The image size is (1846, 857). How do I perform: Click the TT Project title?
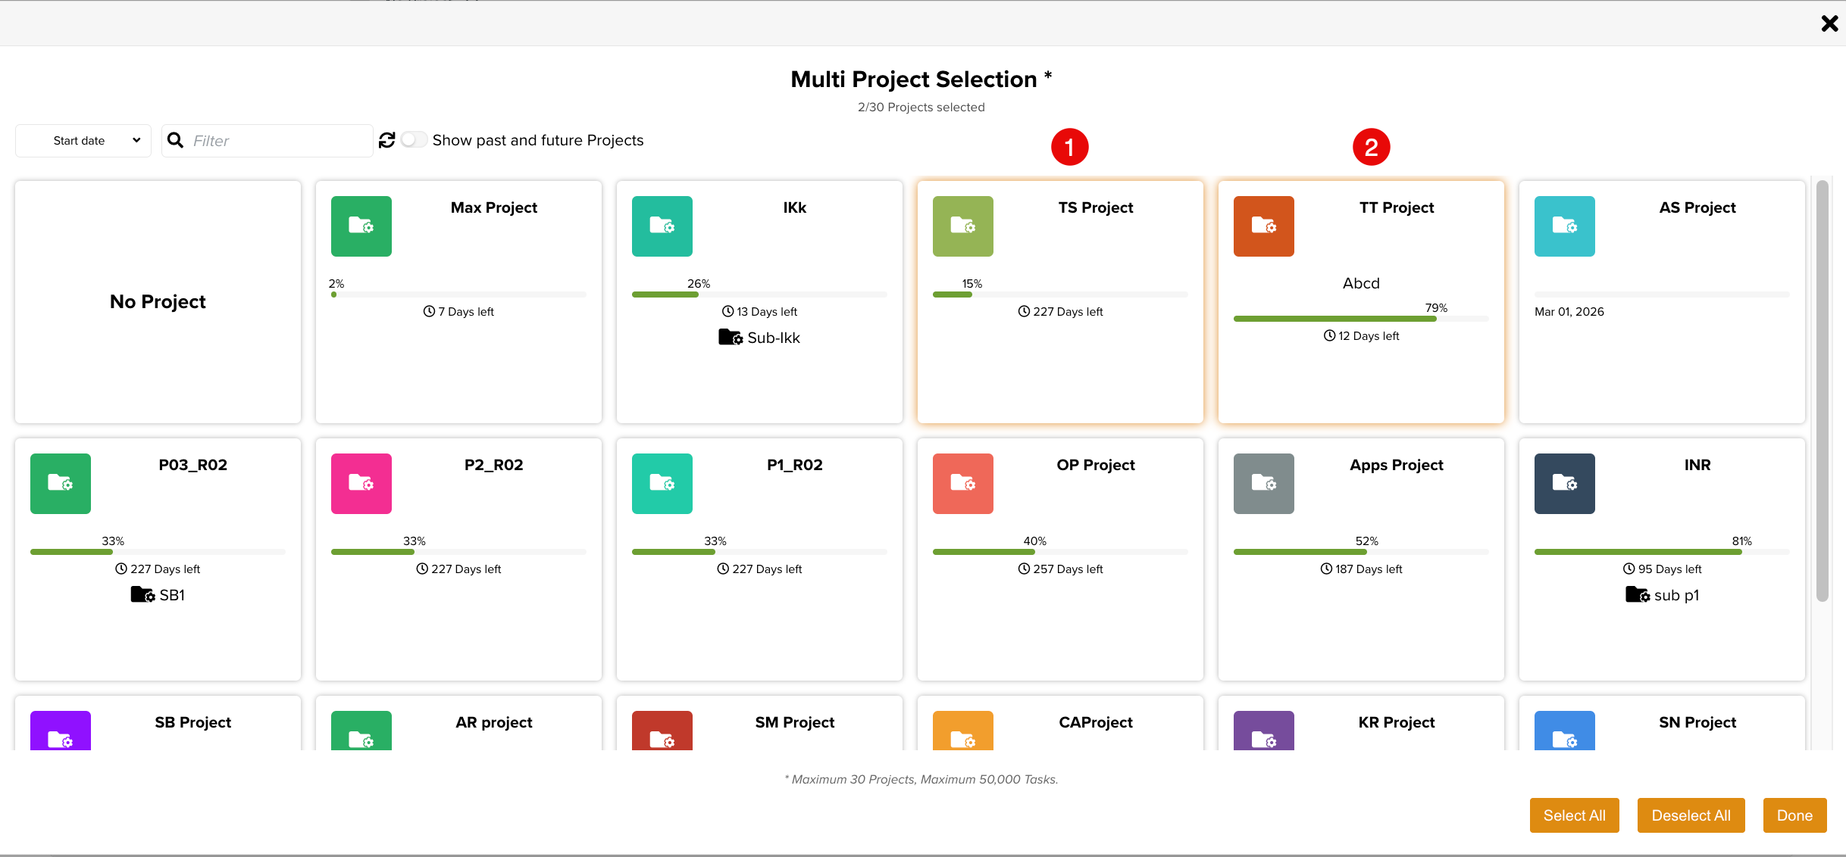click(1397, 207)
